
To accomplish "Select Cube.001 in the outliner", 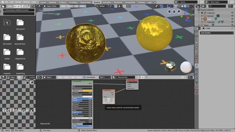I will (211, 22).
